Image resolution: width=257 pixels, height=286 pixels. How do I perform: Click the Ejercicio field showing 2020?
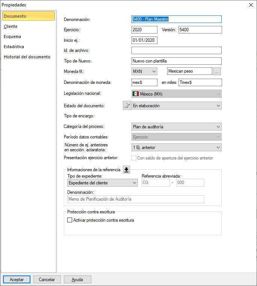(144, 30)
